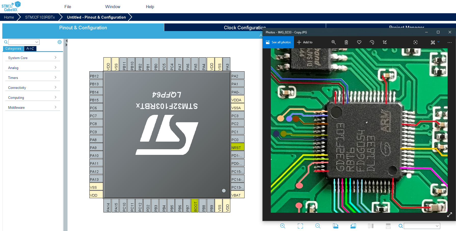Click See all photos button
This screenshot has height=231, width=456.
(278, 42)
